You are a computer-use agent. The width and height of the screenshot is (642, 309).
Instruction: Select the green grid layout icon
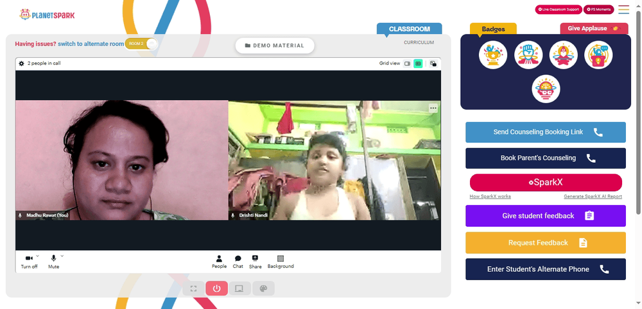418,63
